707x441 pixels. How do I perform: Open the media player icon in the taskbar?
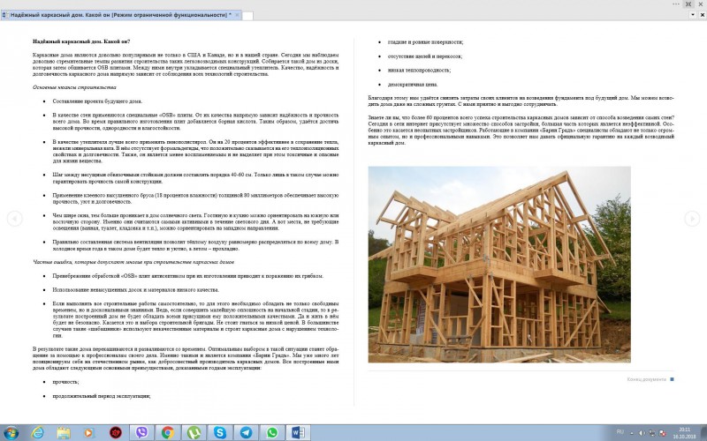pyautogui.click(x=89, y=433)
